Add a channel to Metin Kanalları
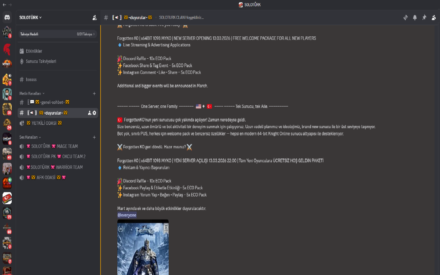The image size is (440, 275). point(94,94)
